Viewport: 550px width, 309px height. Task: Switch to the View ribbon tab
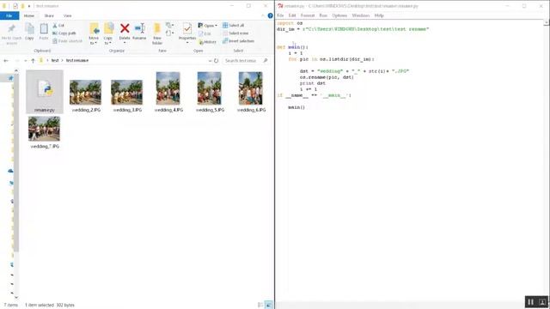[67, 15]
